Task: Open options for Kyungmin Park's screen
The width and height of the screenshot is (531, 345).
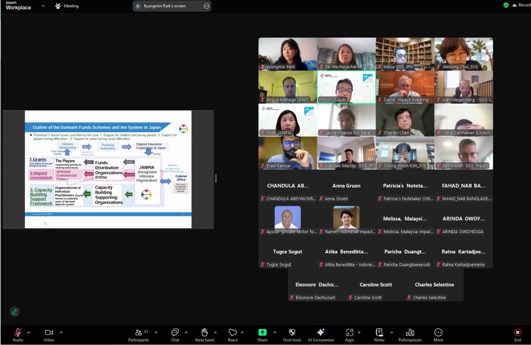Action: (x=206, y=6)
